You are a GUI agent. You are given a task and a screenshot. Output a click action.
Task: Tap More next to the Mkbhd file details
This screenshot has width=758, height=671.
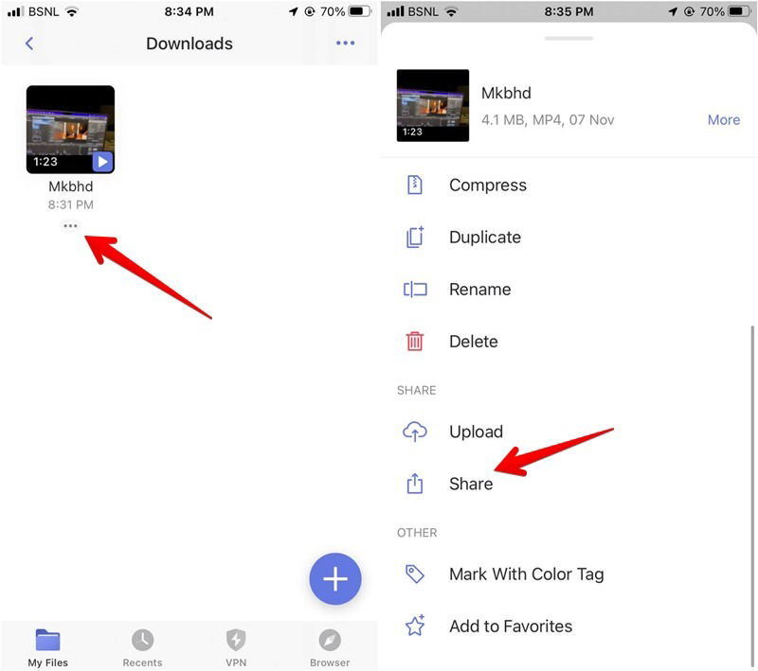click(724, 120)
